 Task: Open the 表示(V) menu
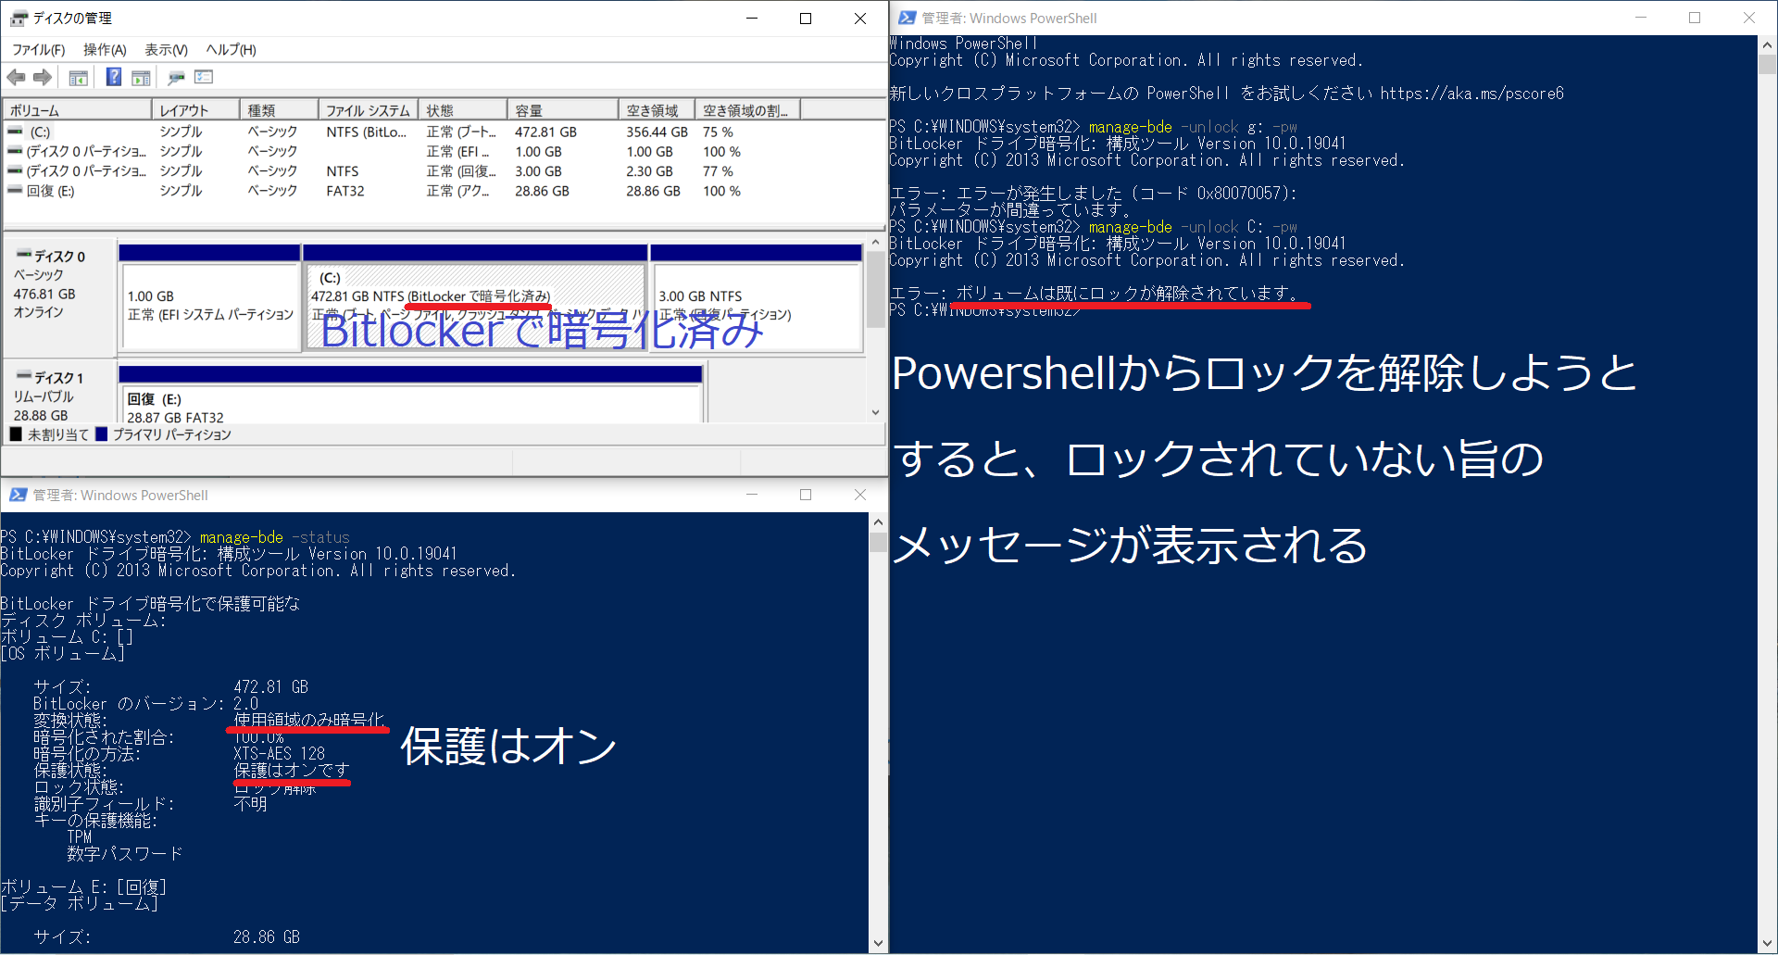pos(166,49)
